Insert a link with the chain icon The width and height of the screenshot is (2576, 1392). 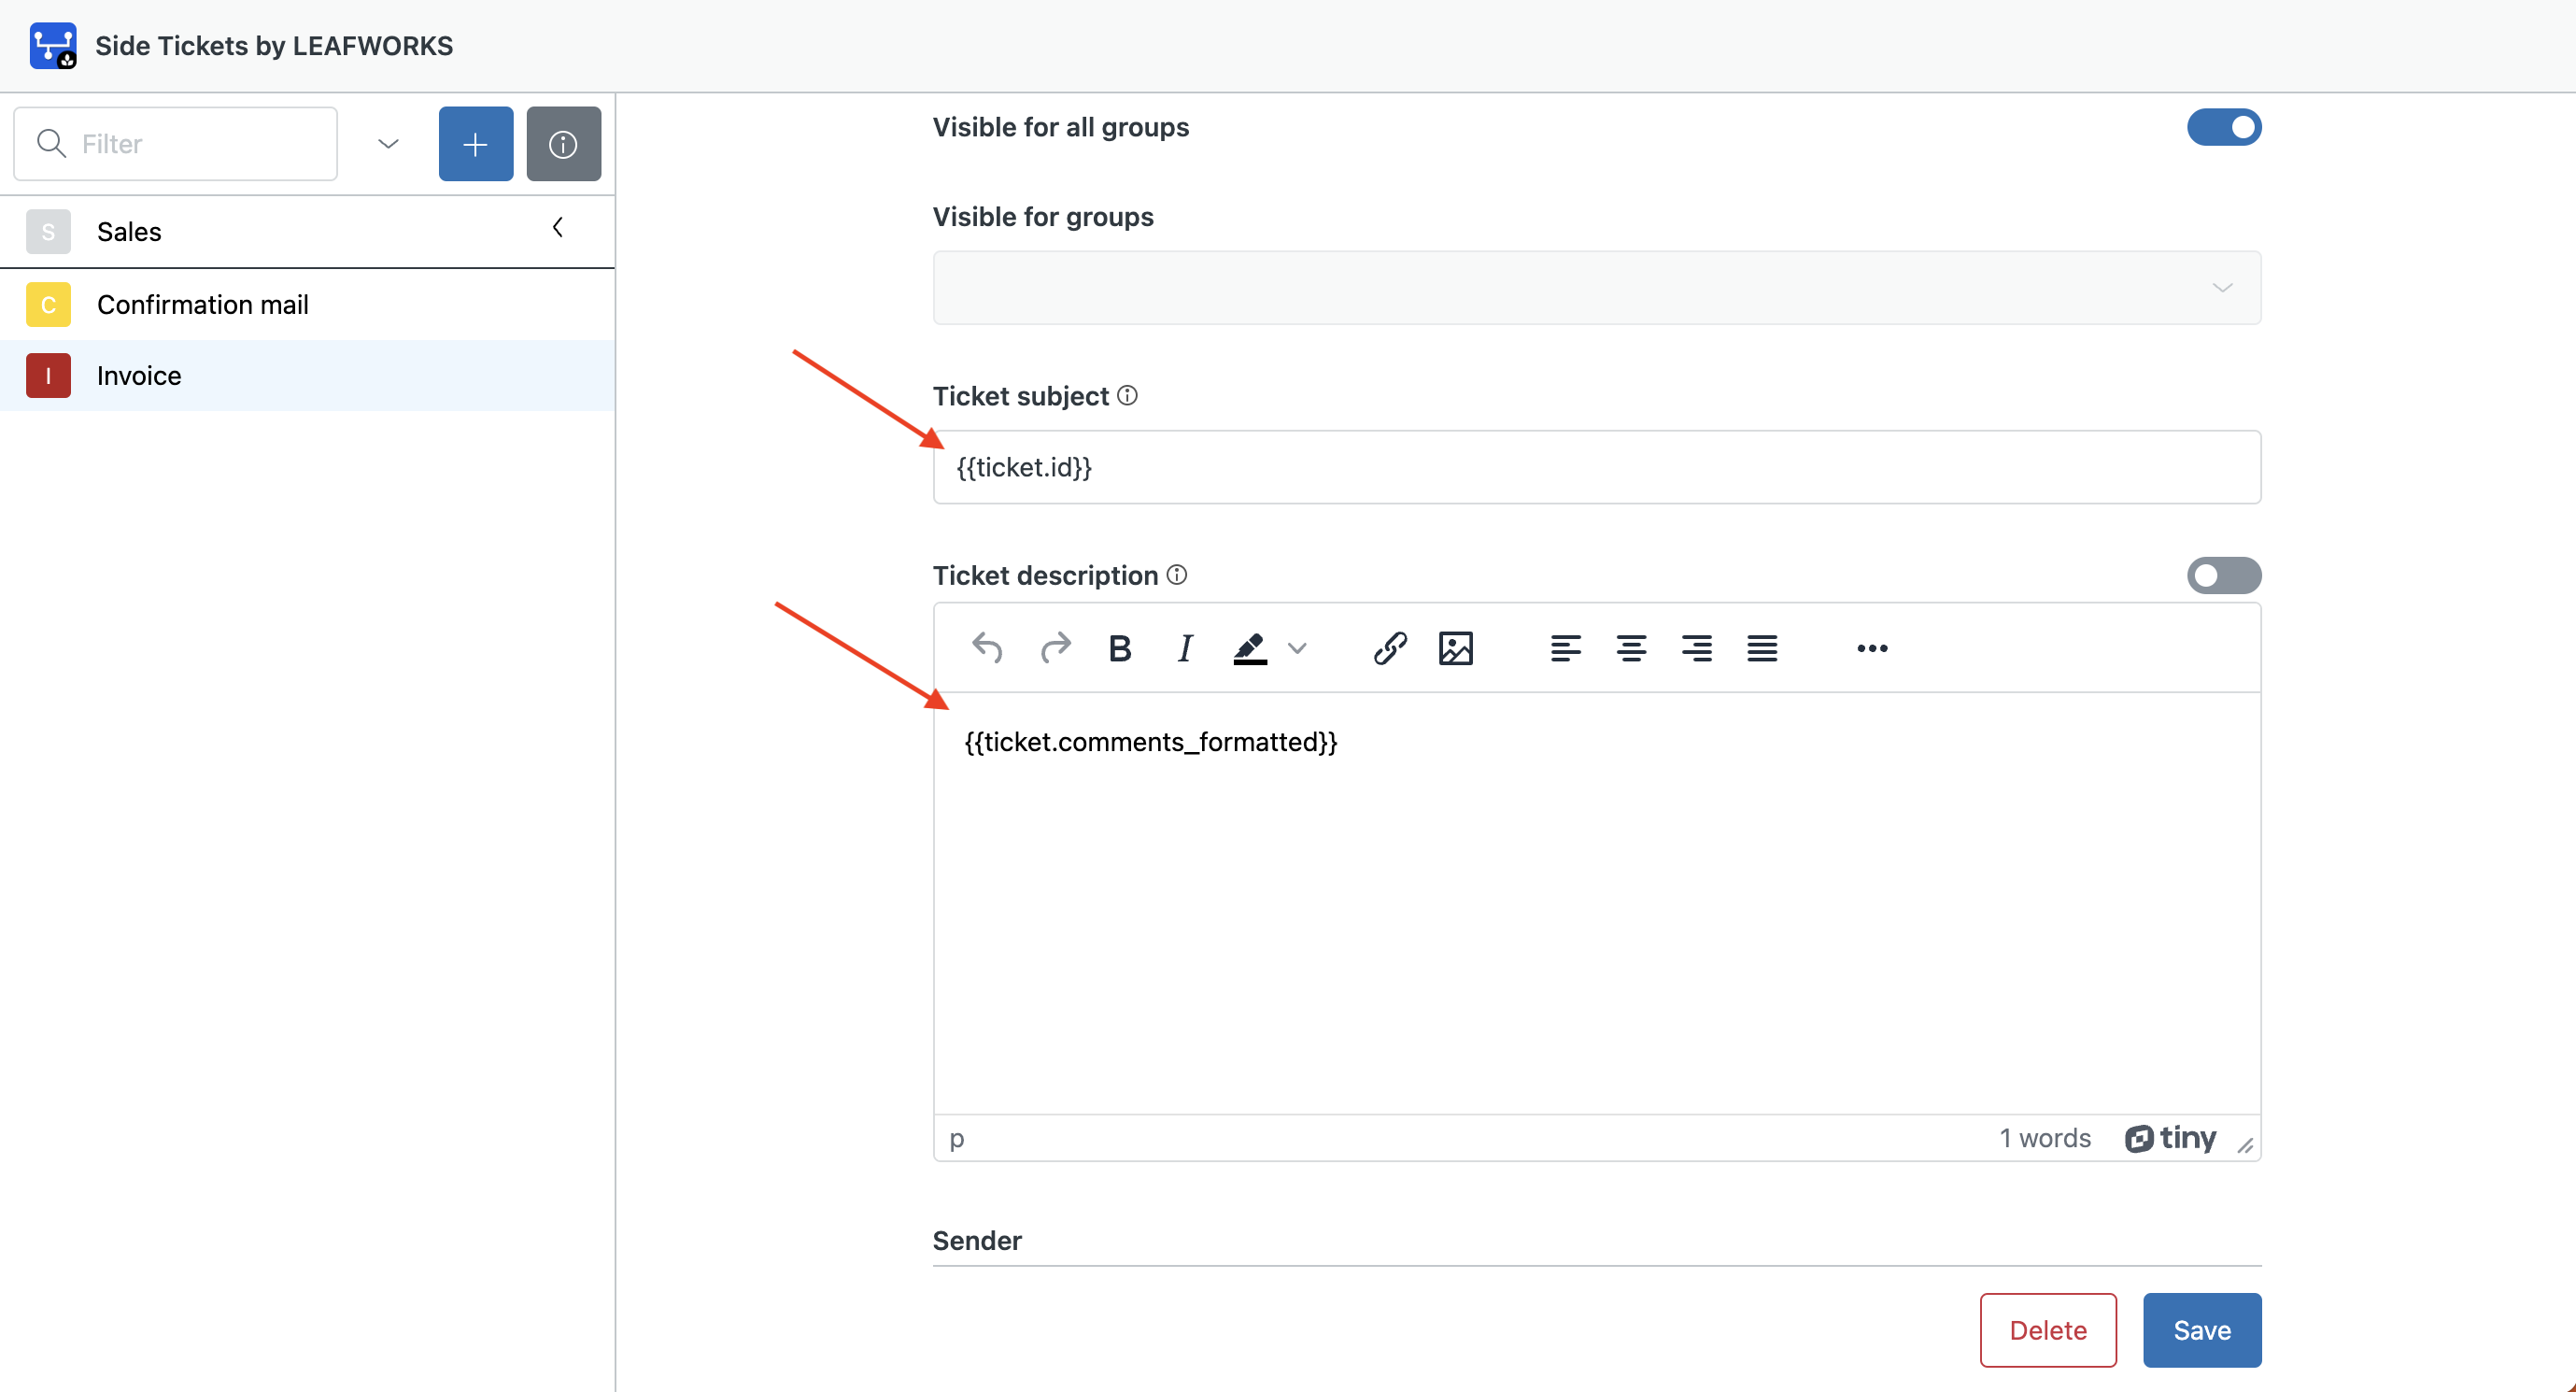click(1390, 648)
